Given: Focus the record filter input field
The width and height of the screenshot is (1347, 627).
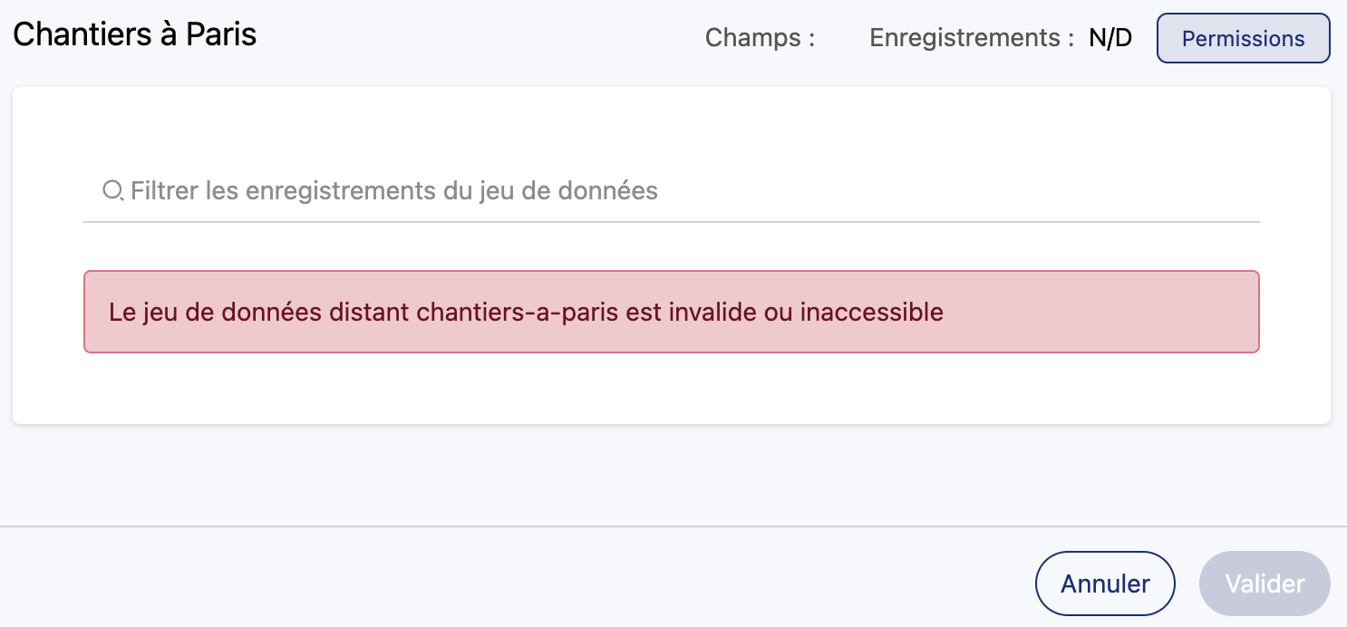Looking at the screenshot, I should click(671, 191).
